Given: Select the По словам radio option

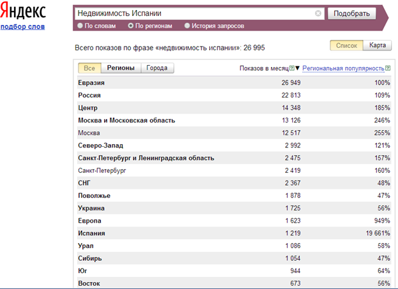Looking at the screenshot, I should pos(80,26).
